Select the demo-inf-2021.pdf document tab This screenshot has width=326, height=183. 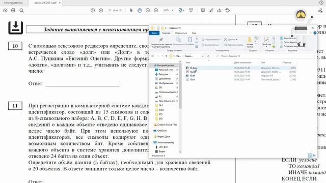[x=45, y=3]
